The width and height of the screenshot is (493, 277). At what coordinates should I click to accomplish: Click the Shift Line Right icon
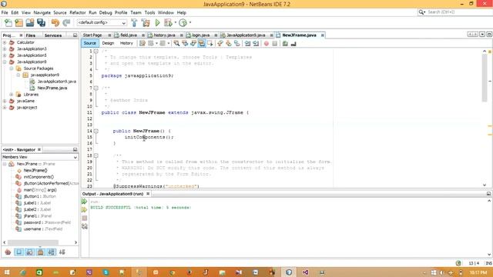256,43
